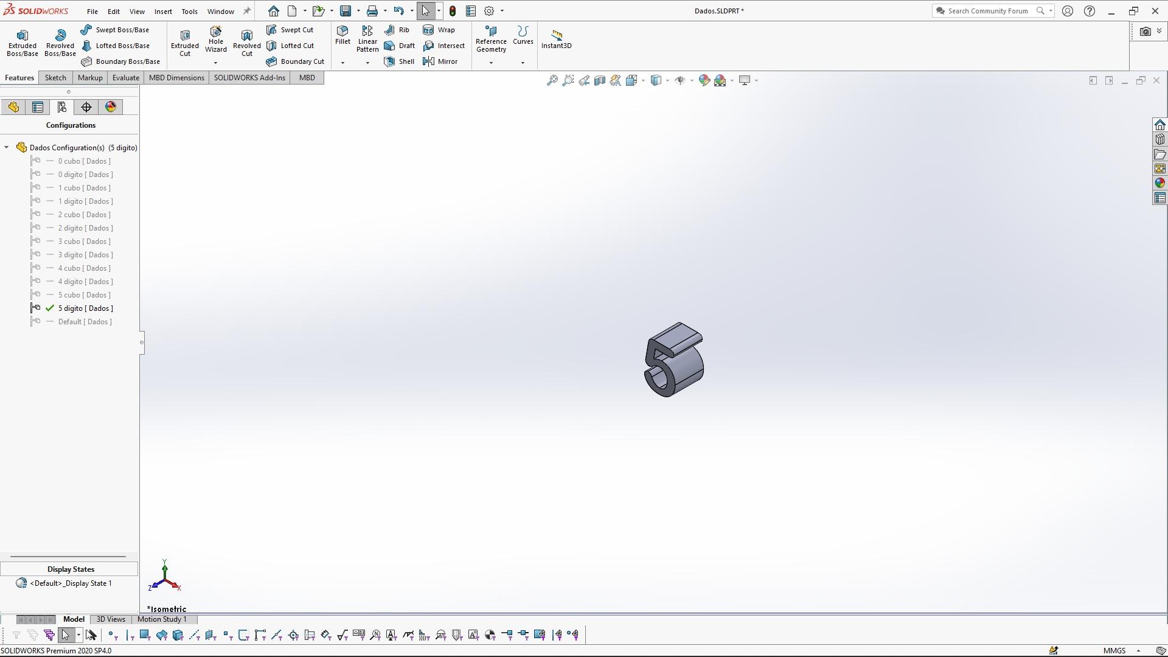Viewport: 1168px width, 657px height.
Task: Open the Options gear icon
Action: coord(489,11)
